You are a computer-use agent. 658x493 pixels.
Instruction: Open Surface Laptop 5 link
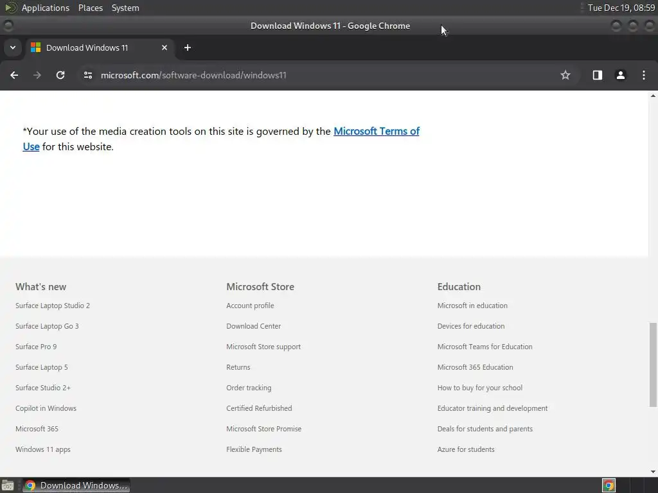42,367
